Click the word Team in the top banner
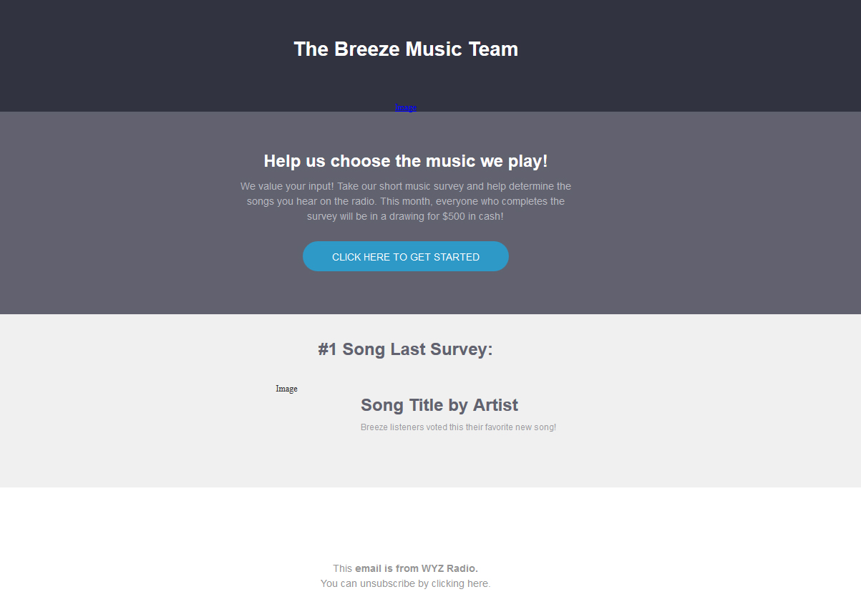Viewport: 861px width, 612px height. 493,49
